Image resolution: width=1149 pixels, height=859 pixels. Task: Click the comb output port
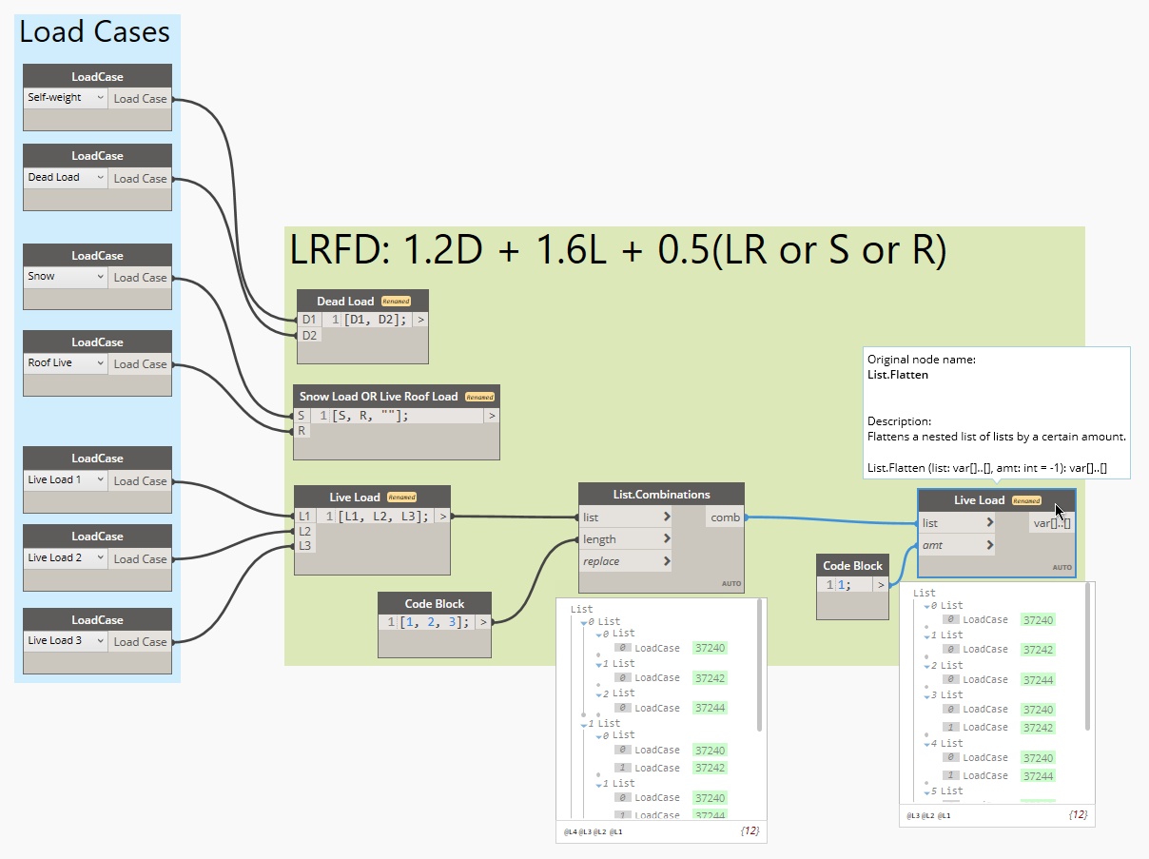[x=725, y=517]
